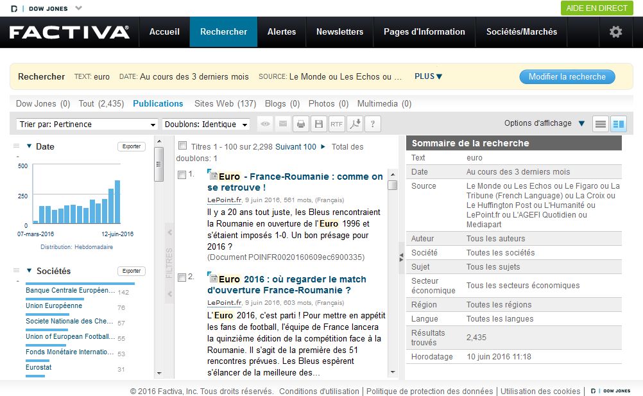
Task: Click the PDF export icon
Action: 354,124
